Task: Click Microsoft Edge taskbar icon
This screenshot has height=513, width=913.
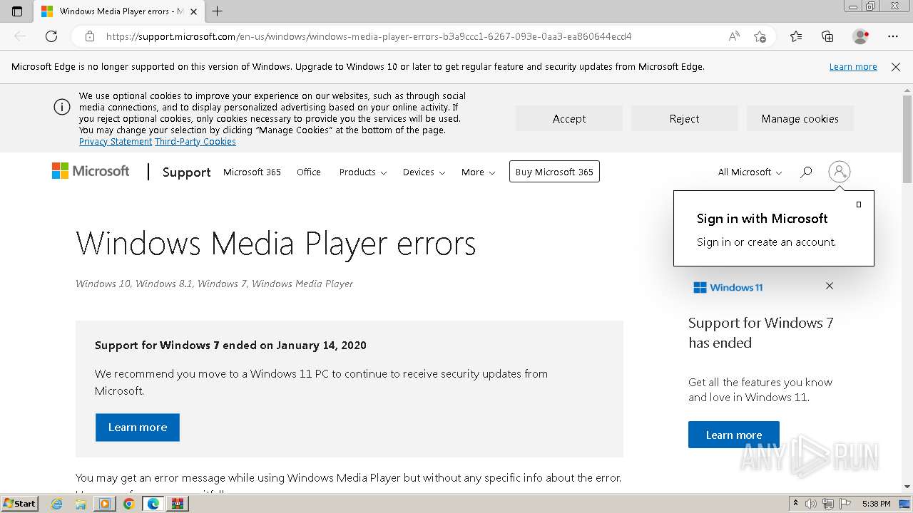Action: click(153, 504)
